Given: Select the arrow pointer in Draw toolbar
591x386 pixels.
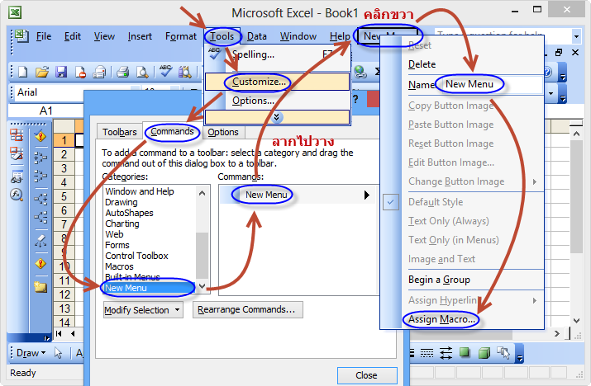Looking at the screenshot, I should (59, 353).
